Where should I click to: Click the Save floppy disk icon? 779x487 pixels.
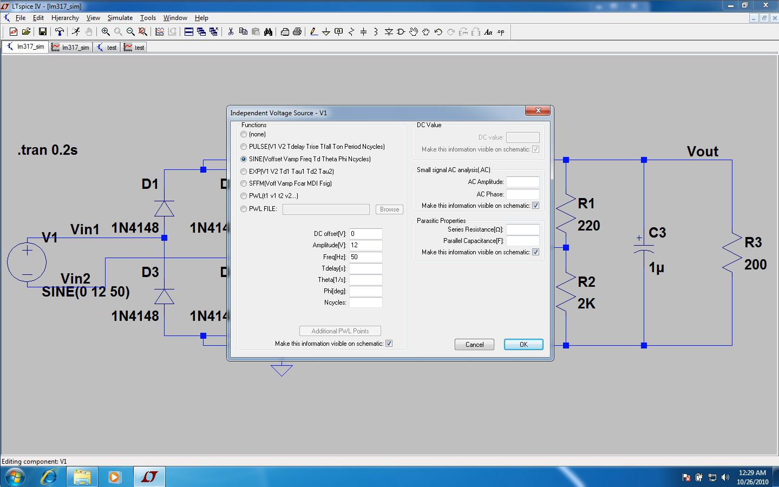click(x=42, y=32)
